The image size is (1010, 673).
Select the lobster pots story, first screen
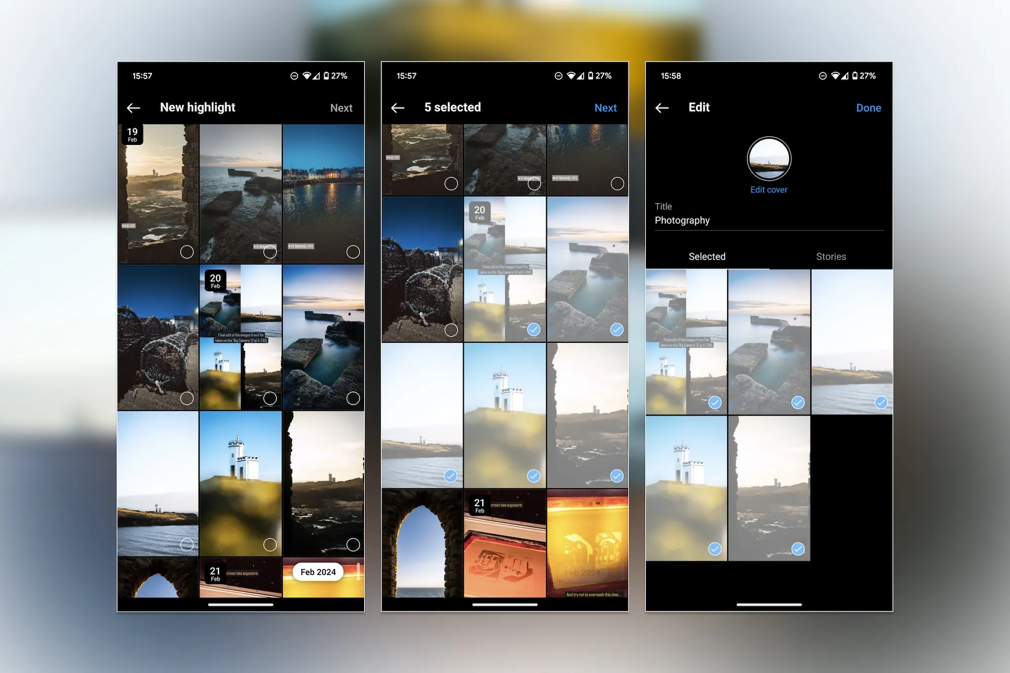[187, 398]
